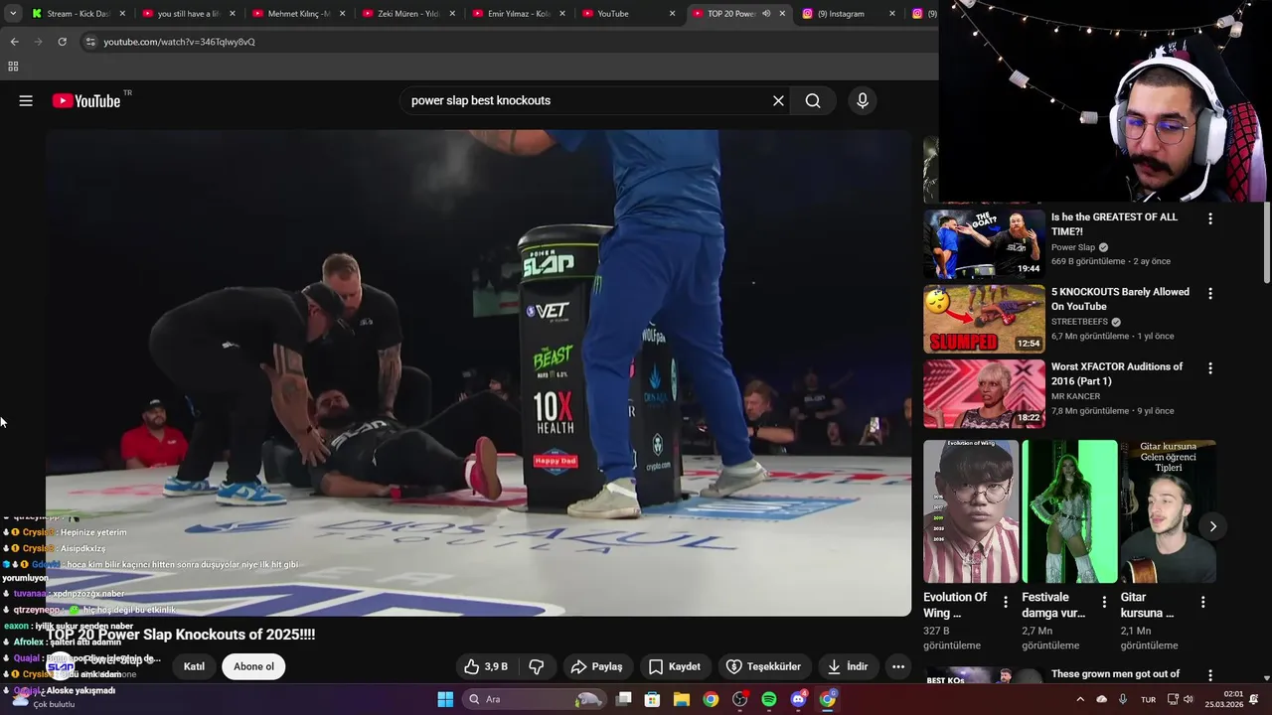1272x715 pixels.
Task: Switch to the plain 'YouTube' tab
Action: point(629,14)
